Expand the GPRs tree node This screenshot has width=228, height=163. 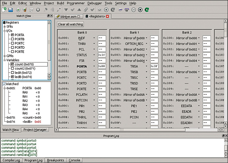point(5,56)
